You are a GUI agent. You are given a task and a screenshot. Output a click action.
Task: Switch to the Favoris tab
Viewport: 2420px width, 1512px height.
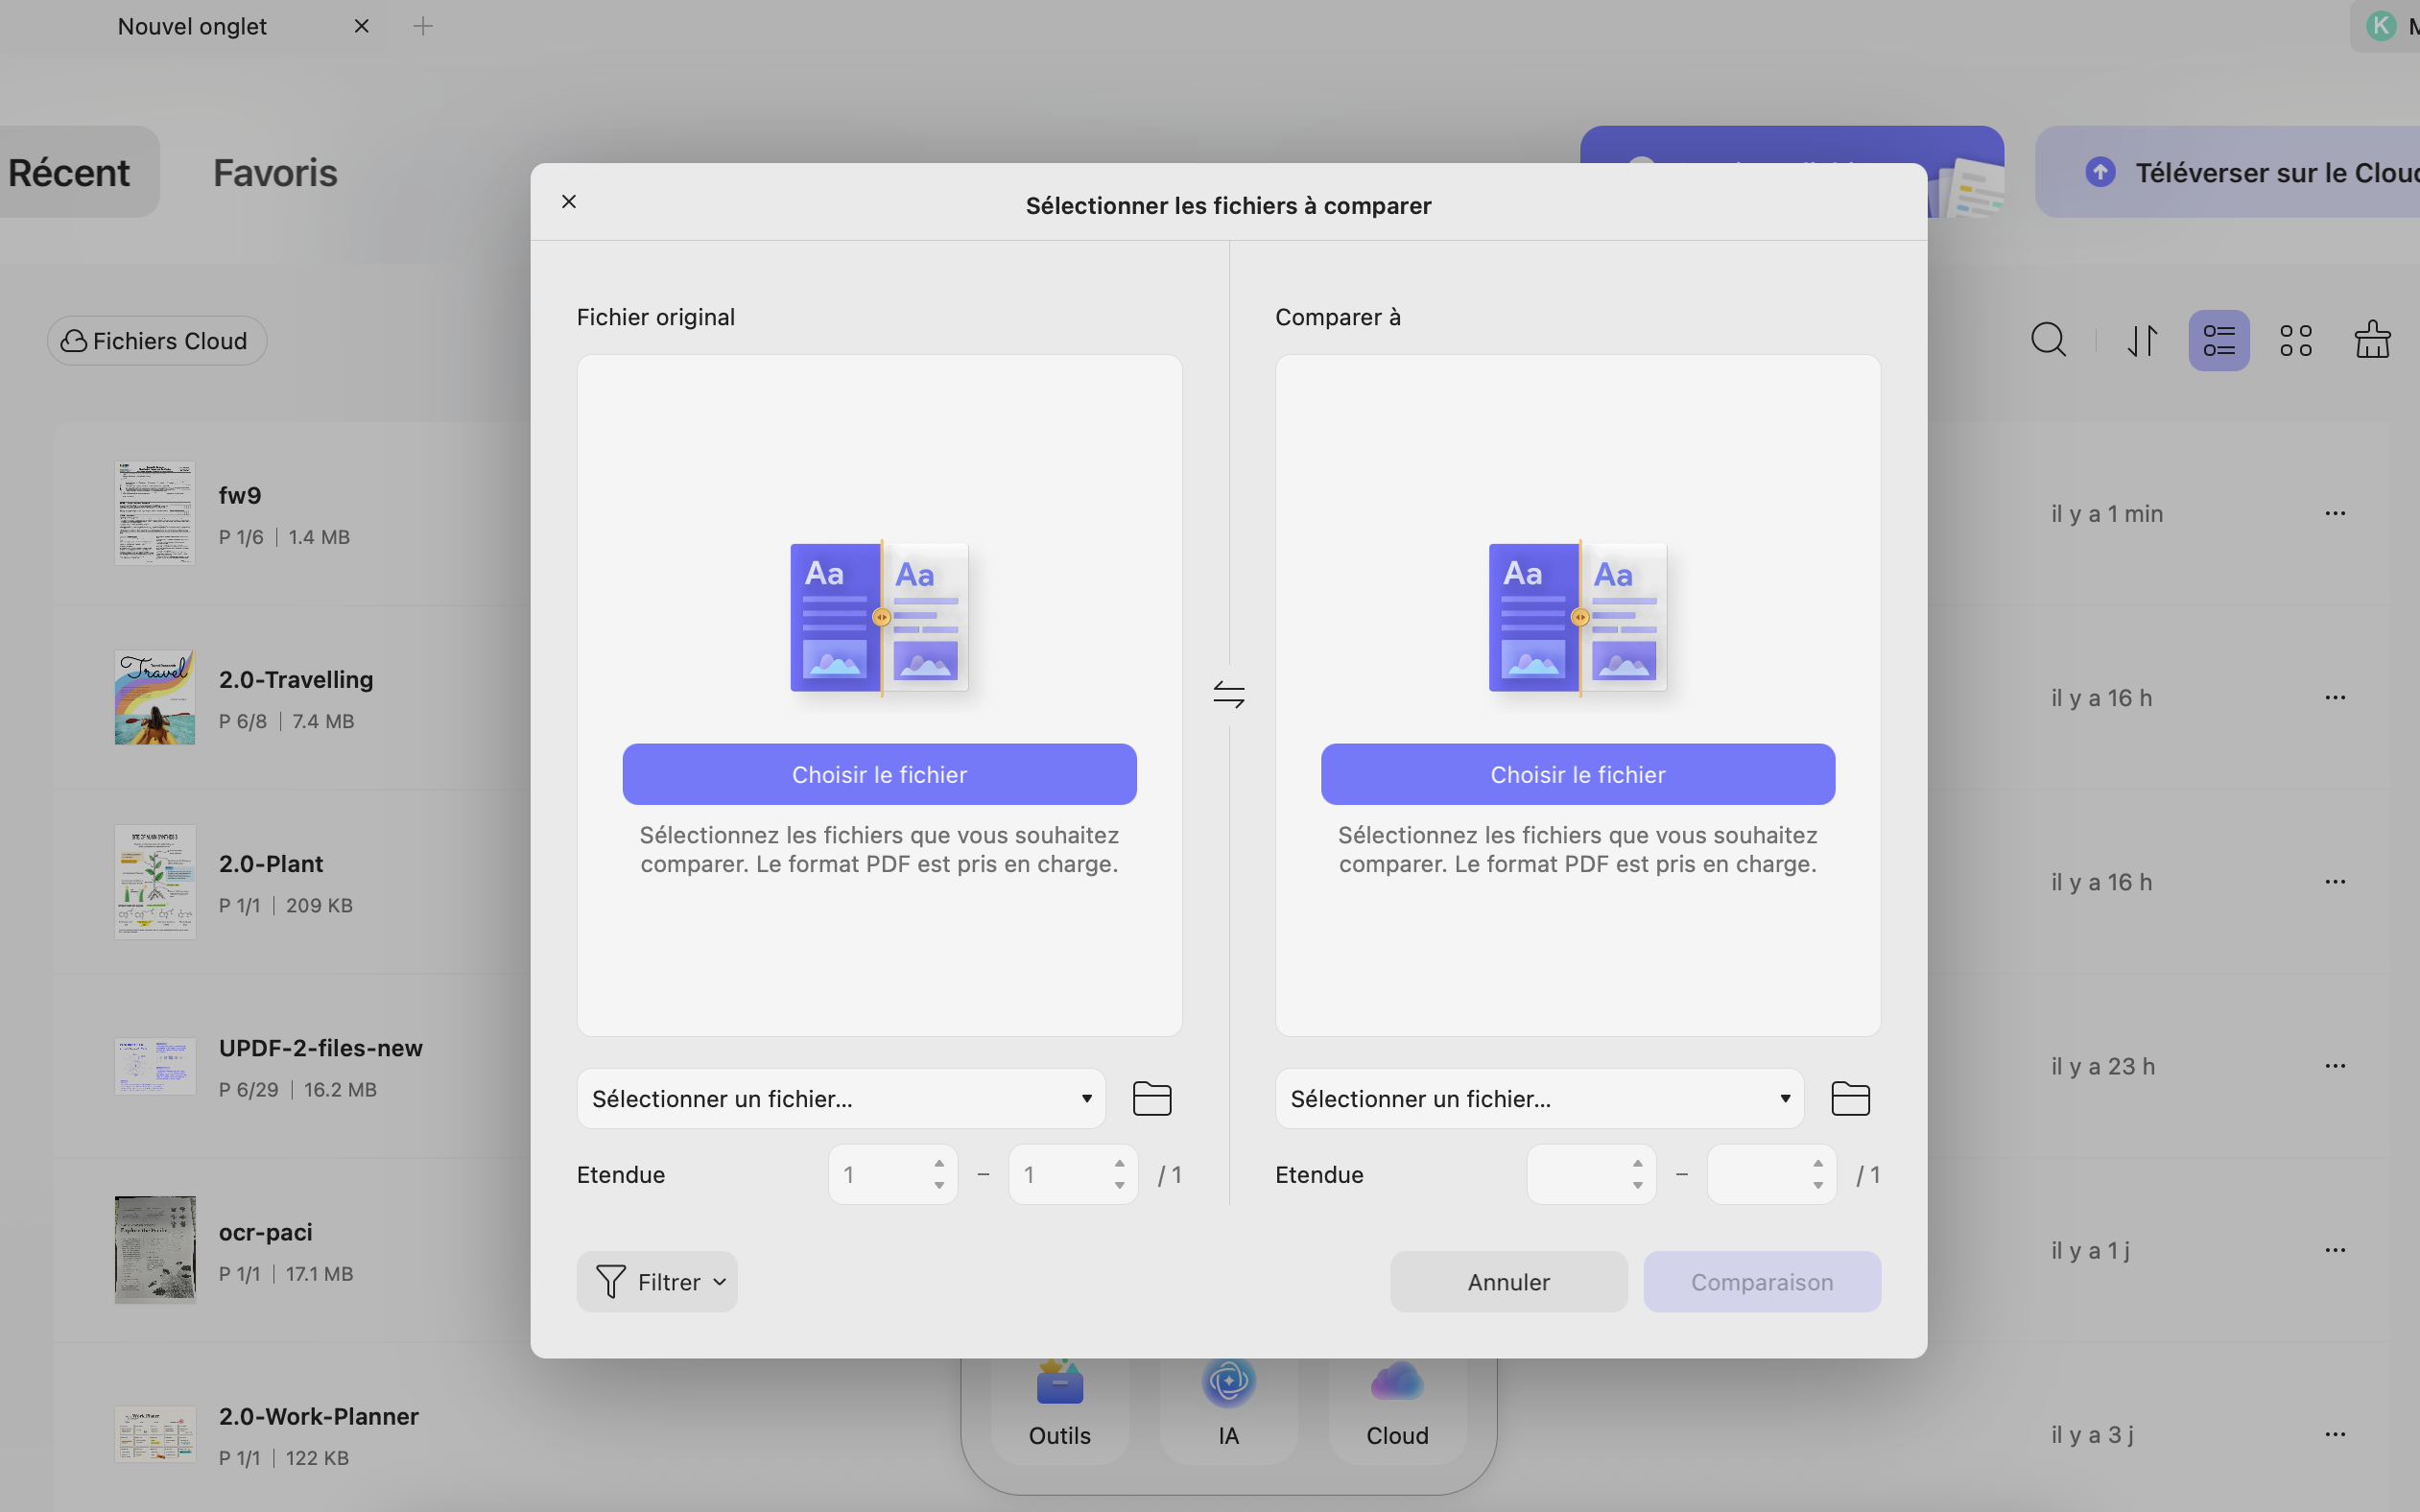coord(275,172)
